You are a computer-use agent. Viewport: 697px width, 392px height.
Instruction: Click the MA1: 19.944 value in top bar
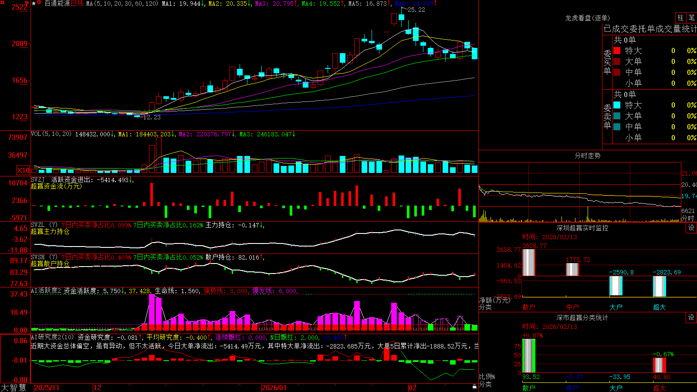(181, 3)
